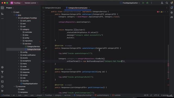Expand the auth_users package
Image resolution: width=174 pixels, height=98 pixels.
pyautogui.click(x=19, y=21)
